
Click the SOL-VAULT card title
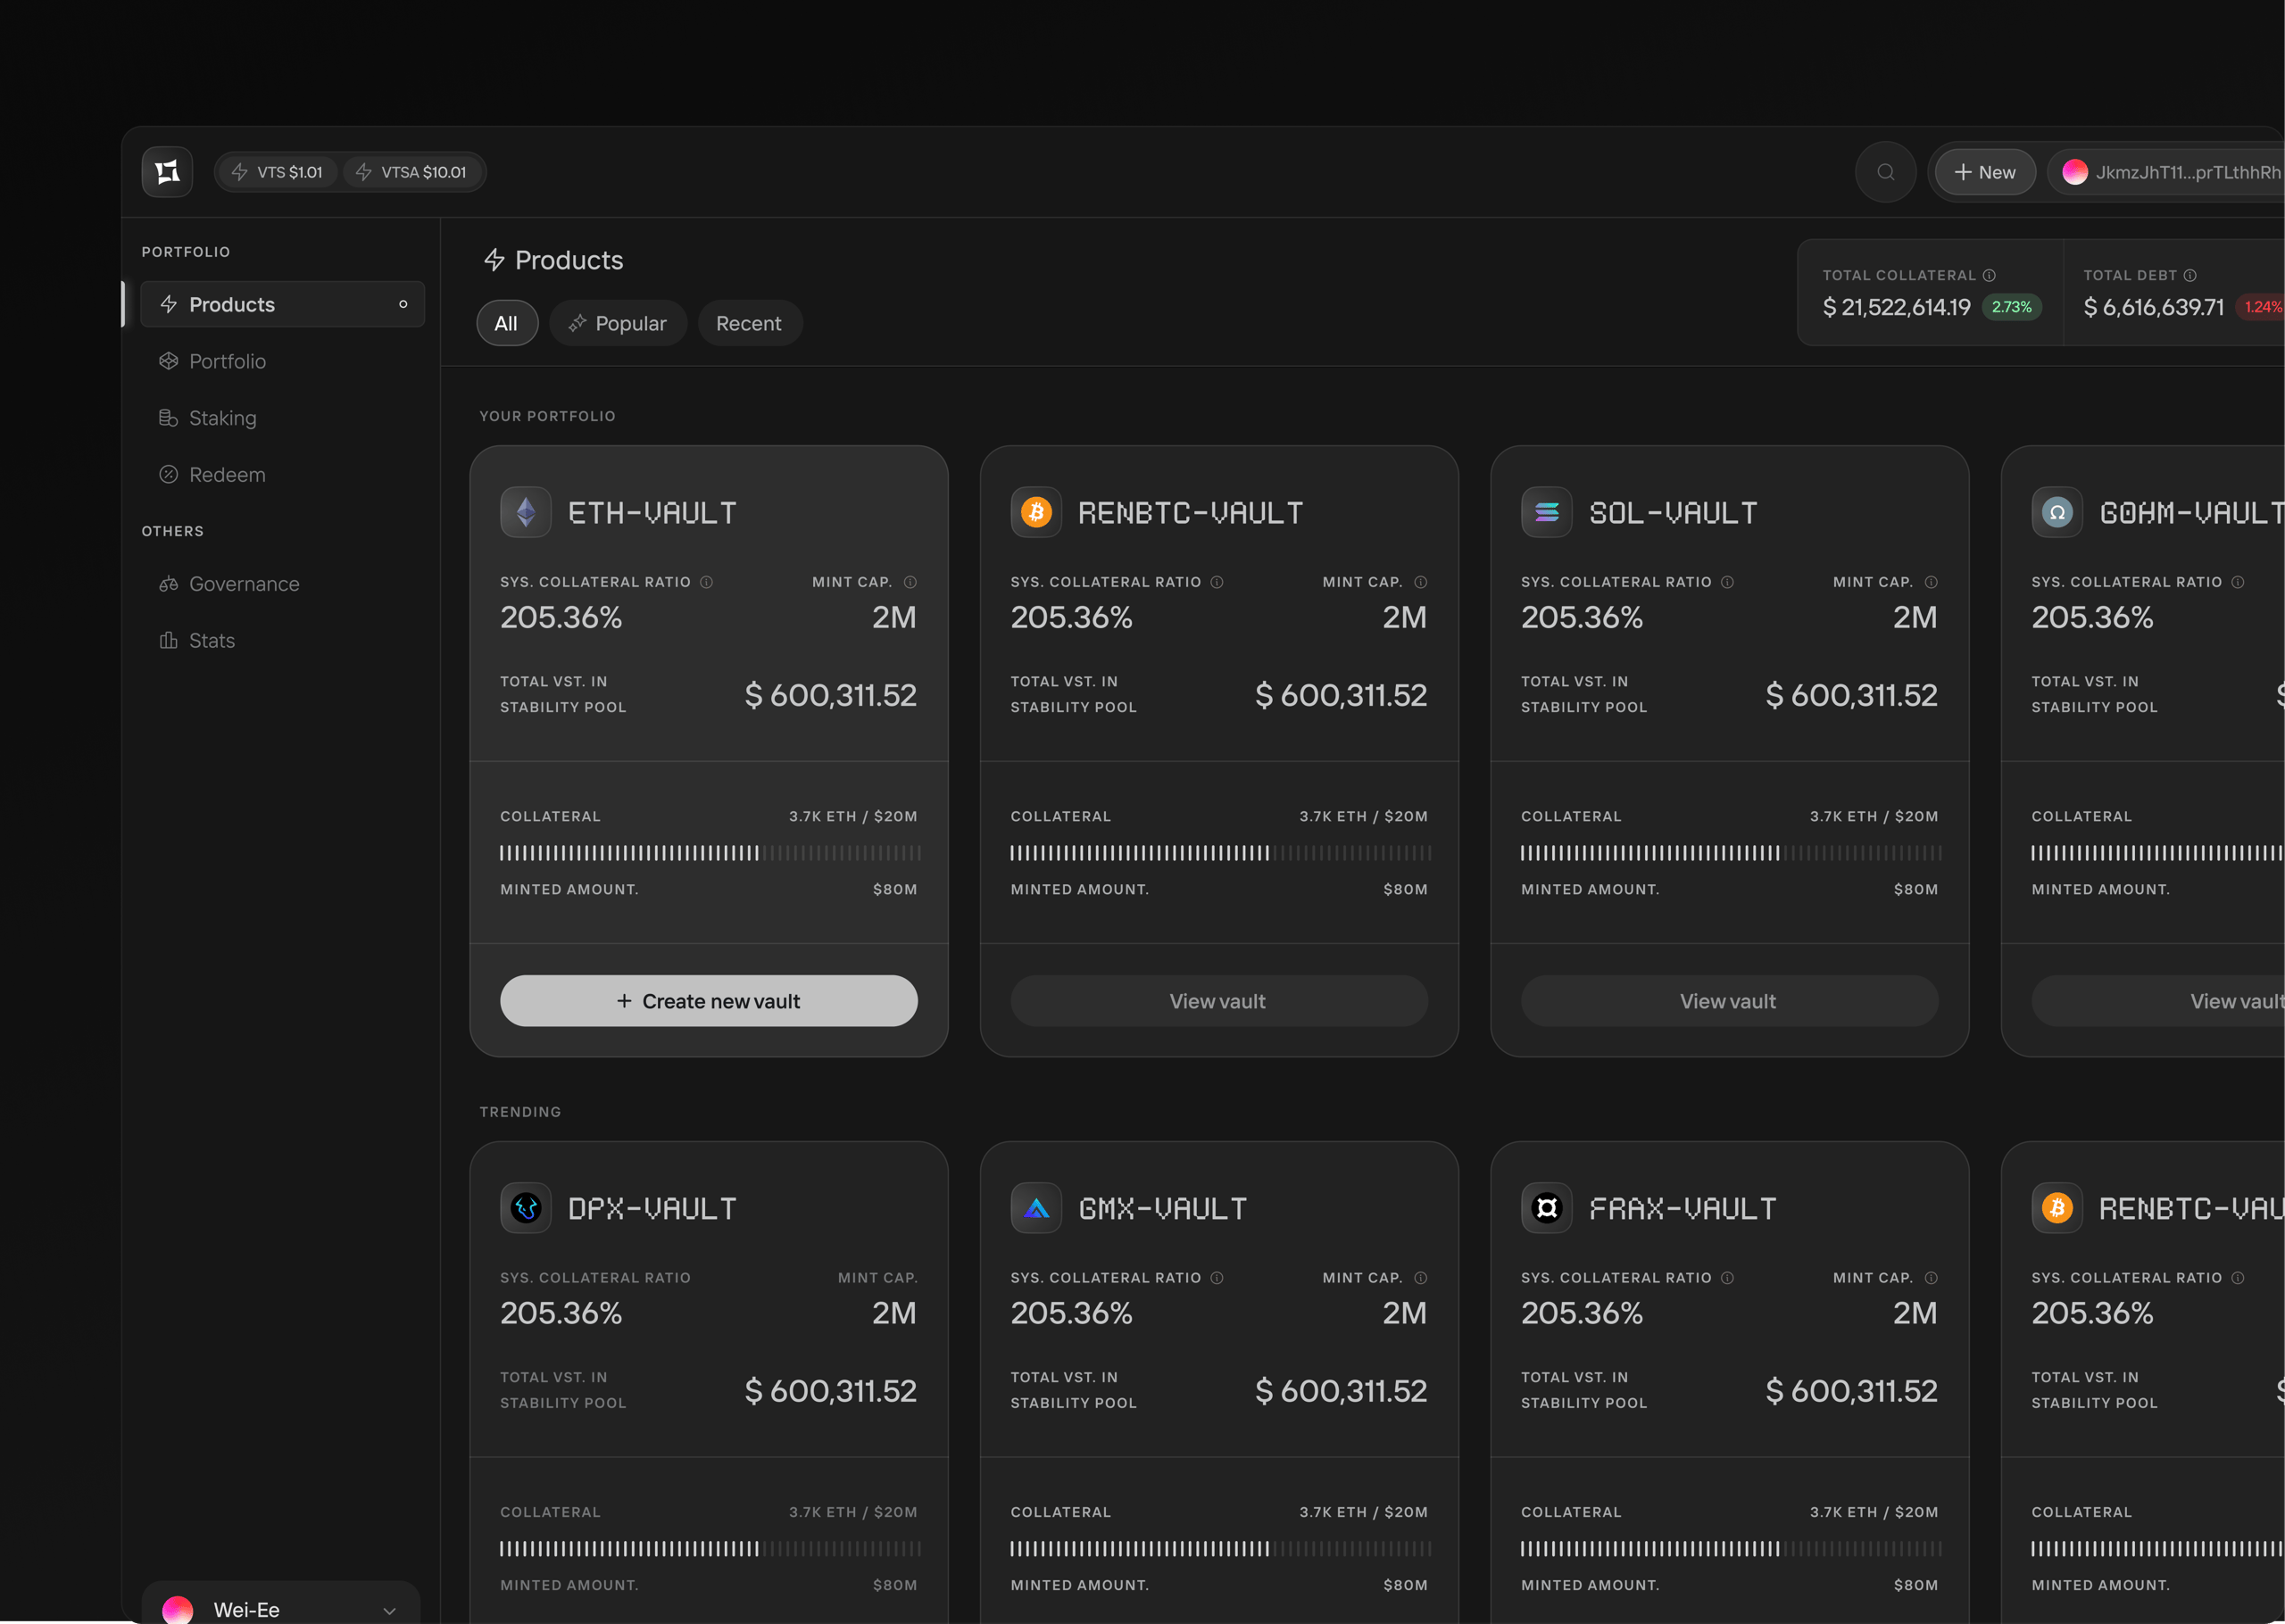coord(1672,513)
